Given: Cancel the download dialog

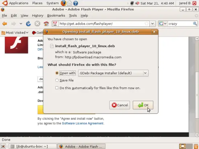Looking at the screenshot, I should (119, 105).
